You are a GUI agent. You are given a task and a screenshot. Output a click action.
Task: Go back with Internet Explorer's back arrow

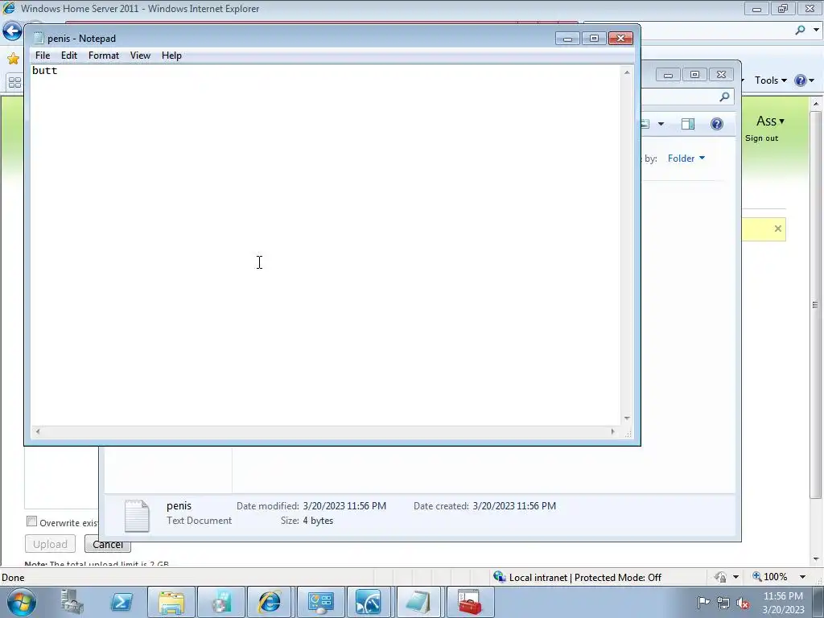coord(12,31)
